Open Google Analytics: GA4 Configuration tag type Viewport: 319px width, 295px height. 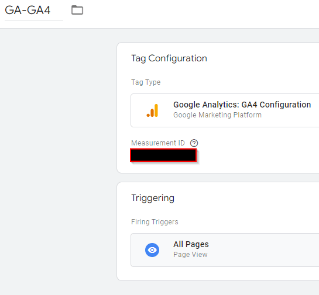[x=225, y=110]
